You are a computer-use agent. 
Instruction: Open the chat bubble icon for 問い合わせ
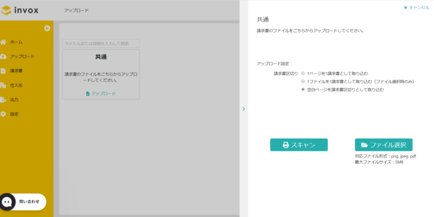point(7,202)
